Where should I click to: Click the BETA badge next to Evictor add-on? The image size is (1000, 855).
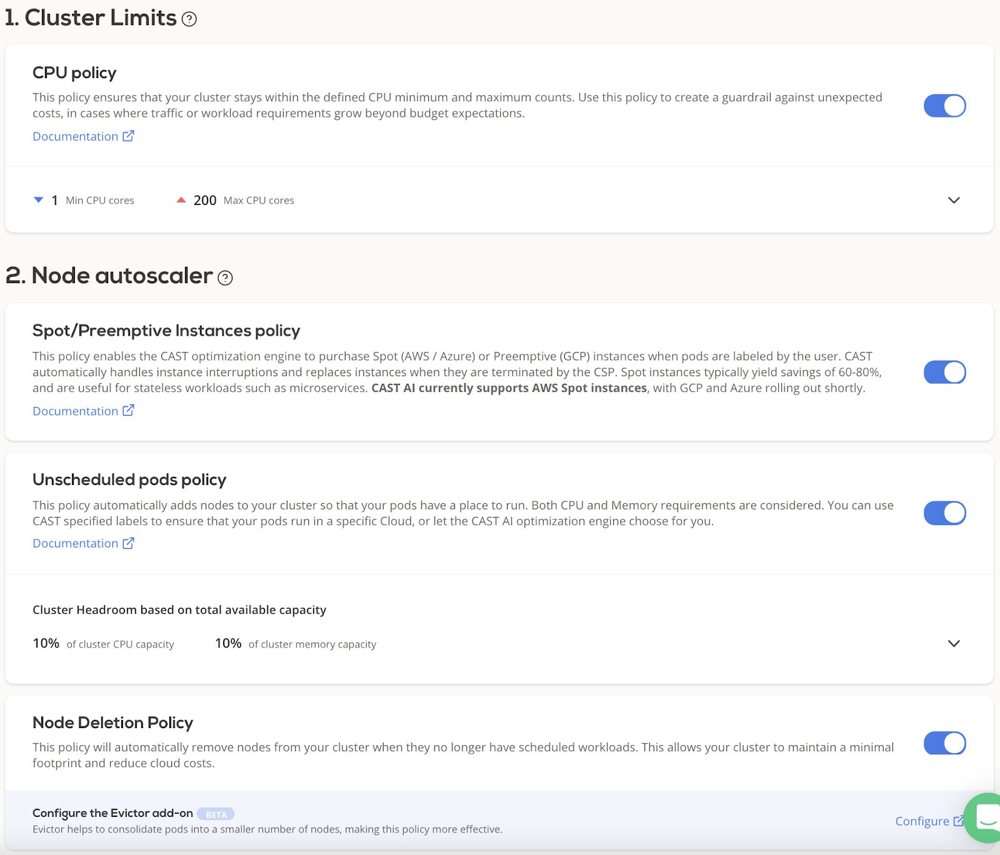point(216,814)
